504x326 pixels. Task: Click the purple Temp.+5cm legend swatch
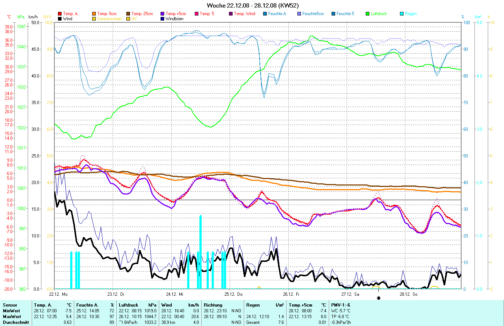point(162,14)
